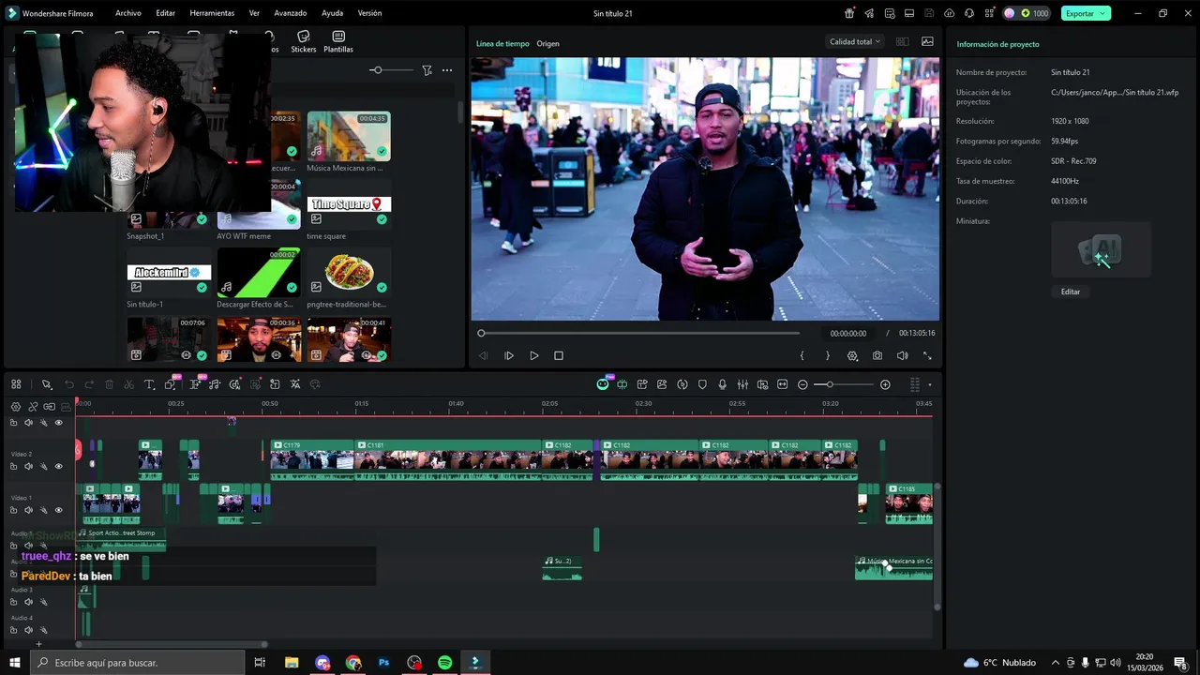Click the marker shield icon in the timeline toolbar

702,384
